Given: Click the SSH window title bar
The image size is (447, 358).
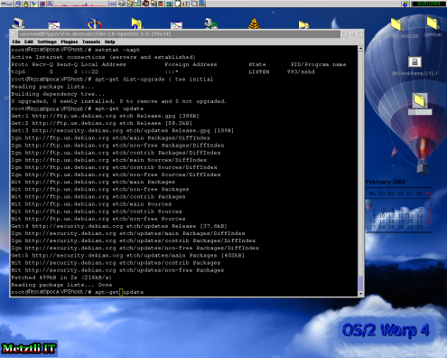Looking at the screenshot, I should (x=179, y=34).
